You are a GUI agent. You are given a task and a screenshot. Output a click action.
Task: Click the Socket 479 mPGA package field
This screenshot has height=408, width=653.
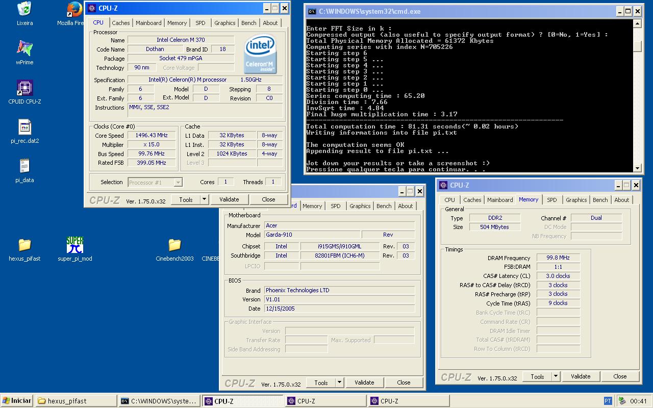point(181,58)
